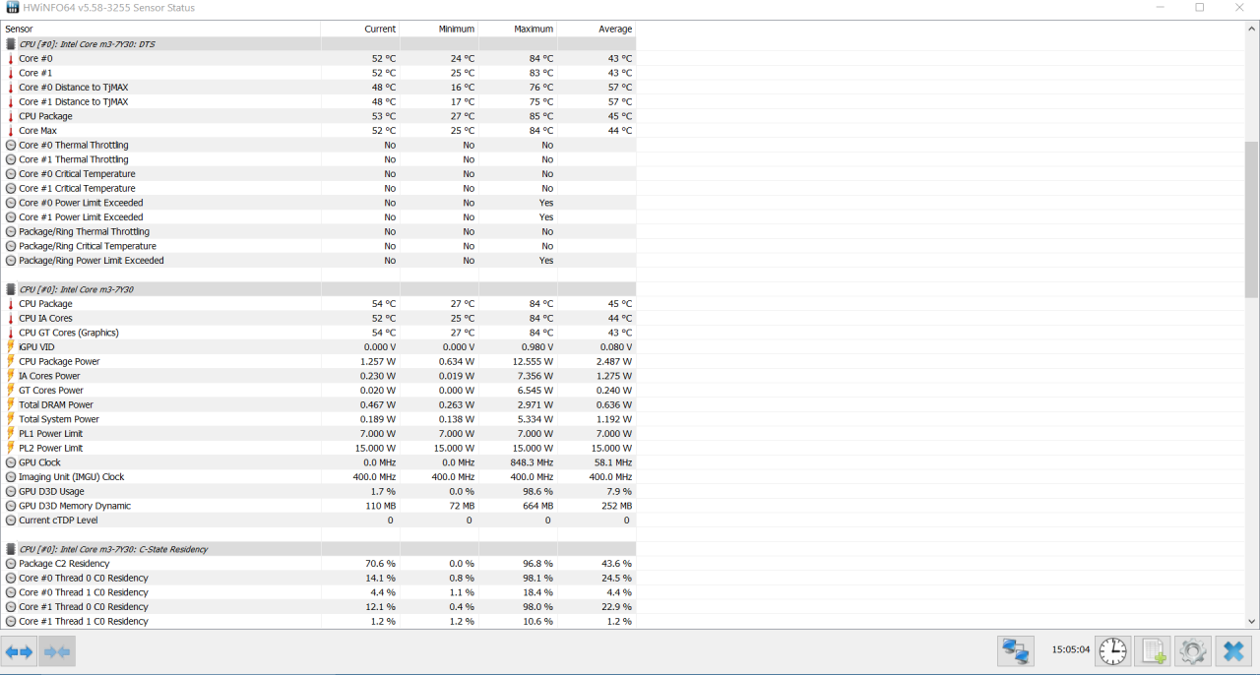Click the 15:05:04 elapsed time display
Image resolution: width=1260 pixels, height=675 pixels.
(1070, 650)
